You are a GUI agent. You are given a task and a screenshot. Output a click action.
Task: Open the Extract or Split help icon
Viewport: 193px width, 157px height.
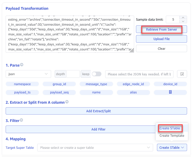(67, 102)
